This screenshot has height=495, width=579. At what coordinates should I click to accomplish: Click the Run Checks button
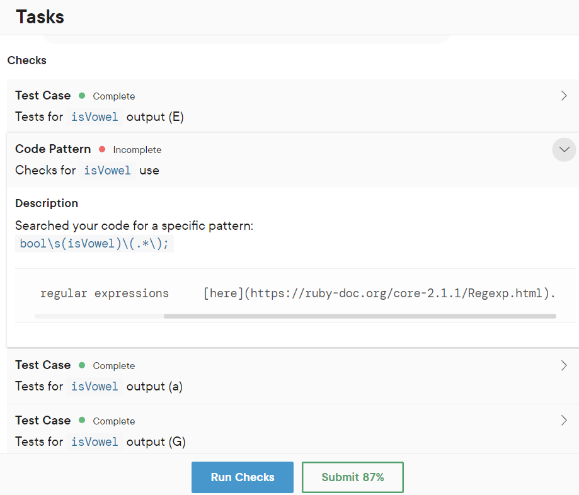(x=242, y=477)
